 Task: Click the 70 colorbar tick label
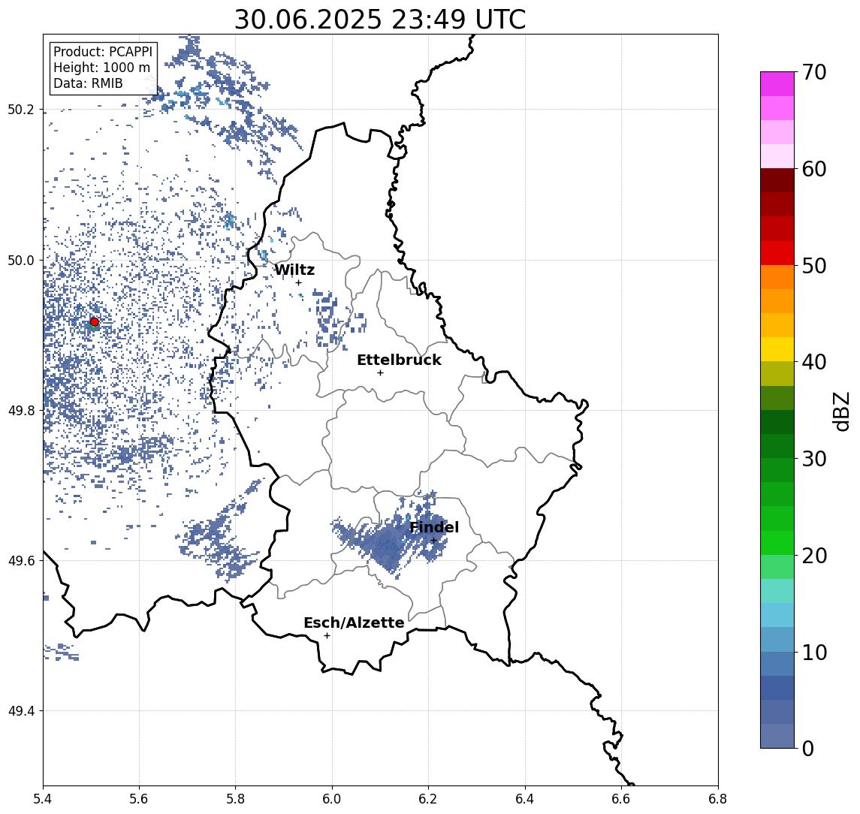[x=814, y=72]
